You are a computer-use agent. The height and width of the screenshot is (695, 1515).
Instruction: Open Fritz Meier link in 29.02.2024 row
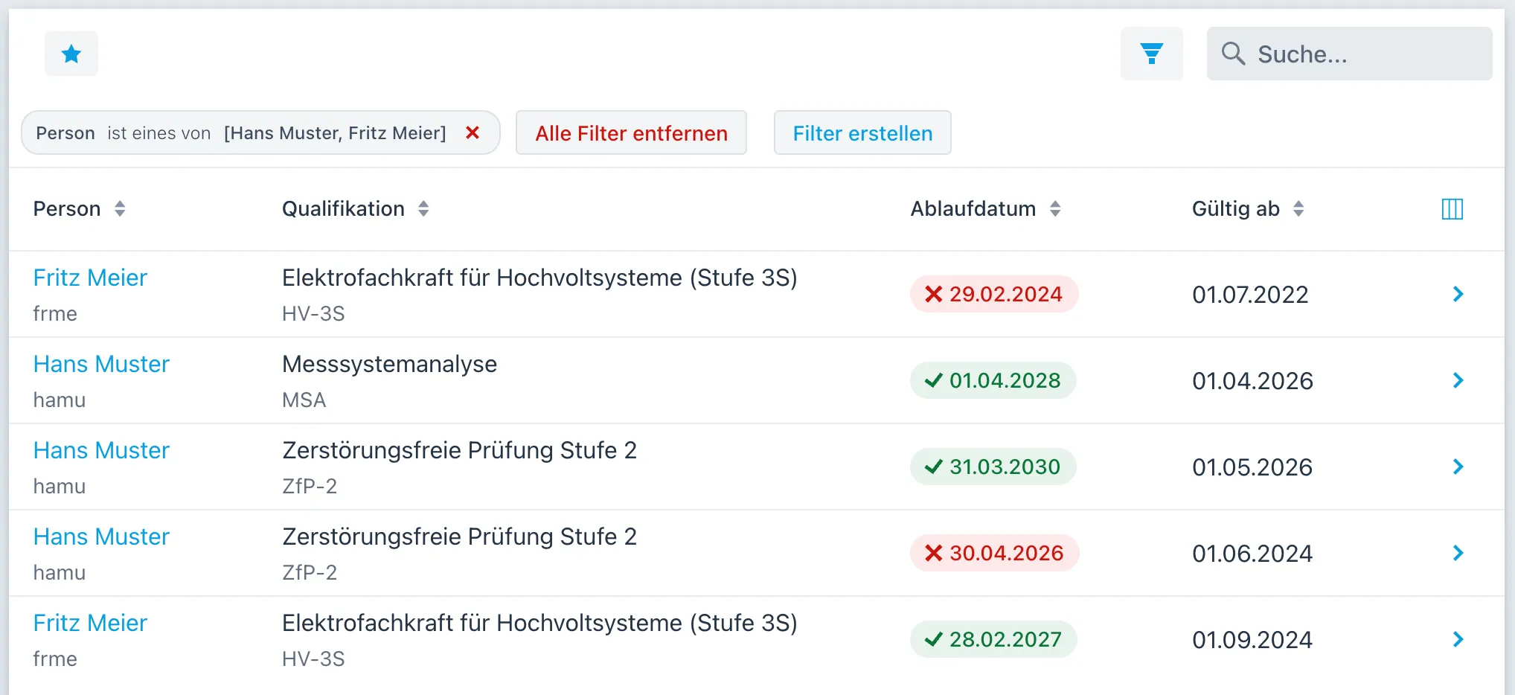pos(90,278)
